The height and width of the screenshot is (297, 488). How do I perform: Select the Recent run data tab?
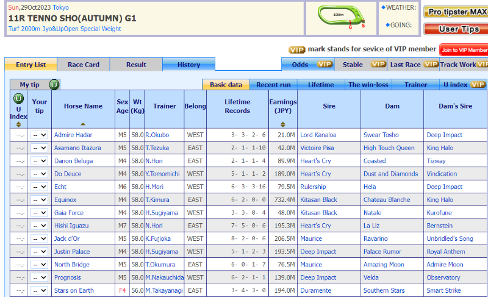point(273,85)
